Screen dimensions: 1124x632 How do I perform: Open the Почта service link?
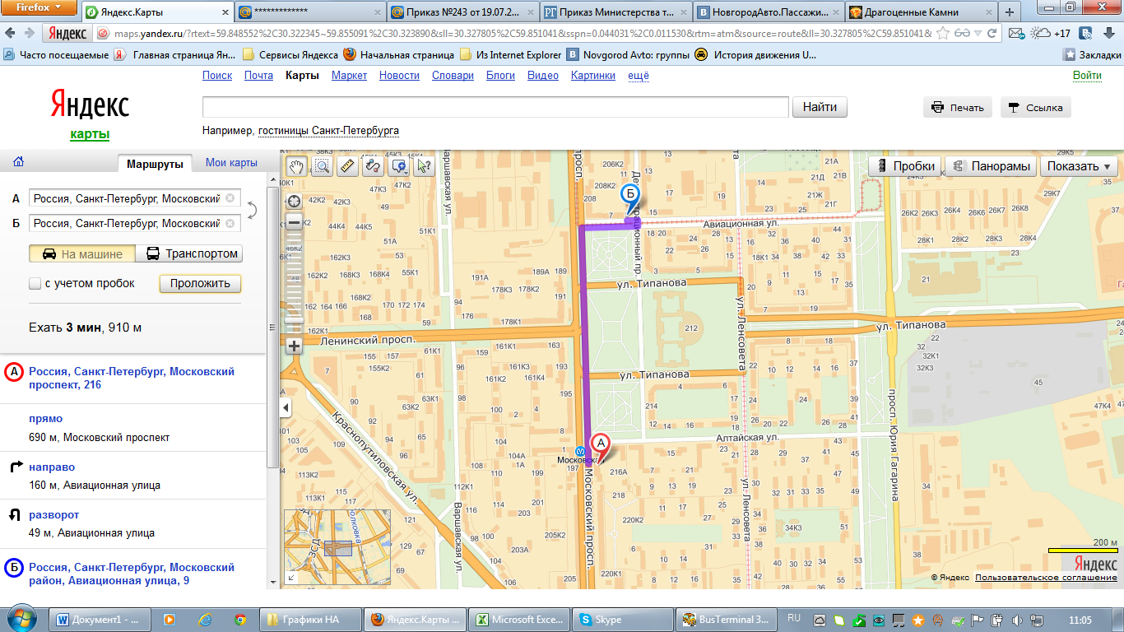pos(258,76)
